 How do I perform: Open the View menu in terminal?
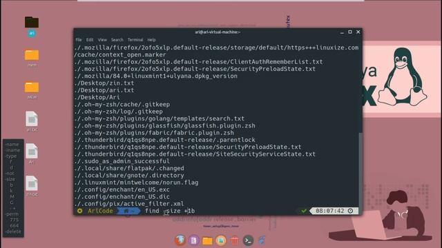point(102,40)
